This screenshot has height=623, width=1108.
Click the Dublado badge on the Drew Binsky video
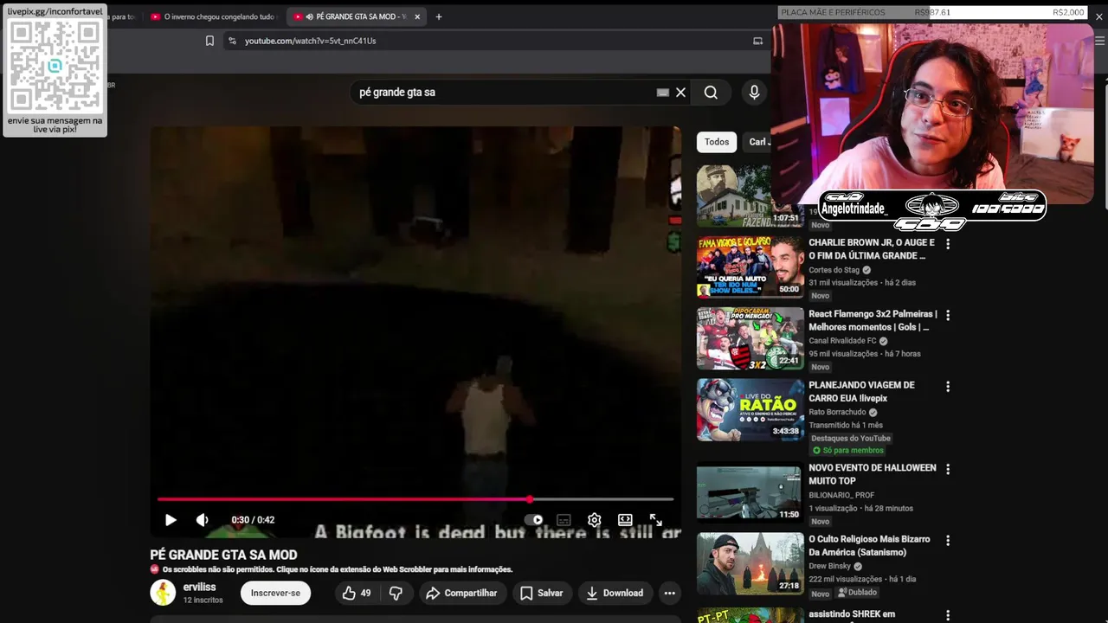(858, 593)
